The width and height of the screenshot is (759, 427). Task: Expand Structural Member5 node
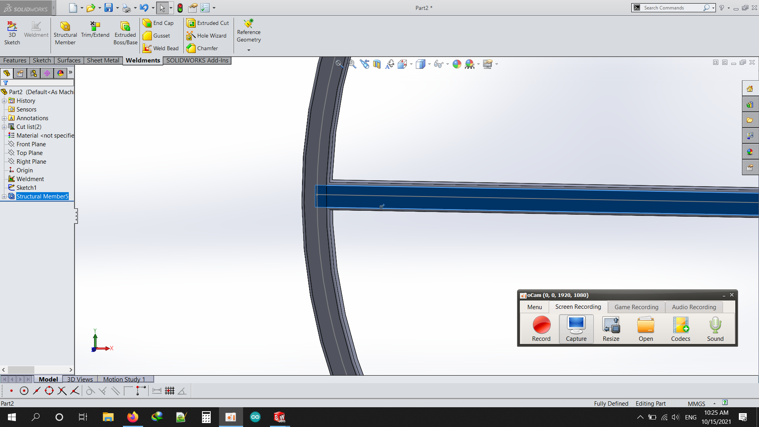[x=4, y=196]
